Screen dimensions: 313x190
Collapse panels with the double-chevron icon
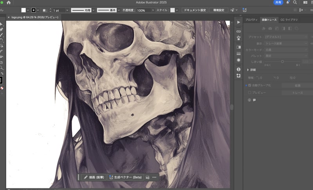pyautogui.click(x=241, y=15)
